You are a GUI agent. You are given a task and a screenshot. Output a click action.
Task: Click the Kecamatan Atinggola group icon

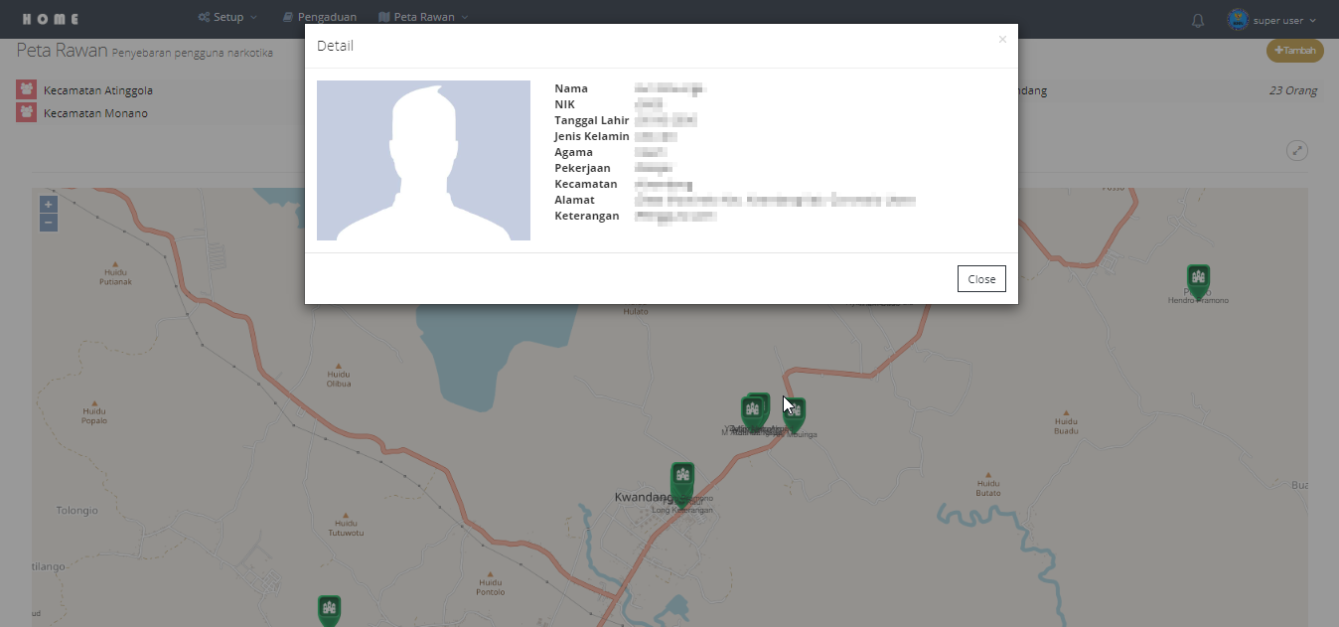pos(26,89)
